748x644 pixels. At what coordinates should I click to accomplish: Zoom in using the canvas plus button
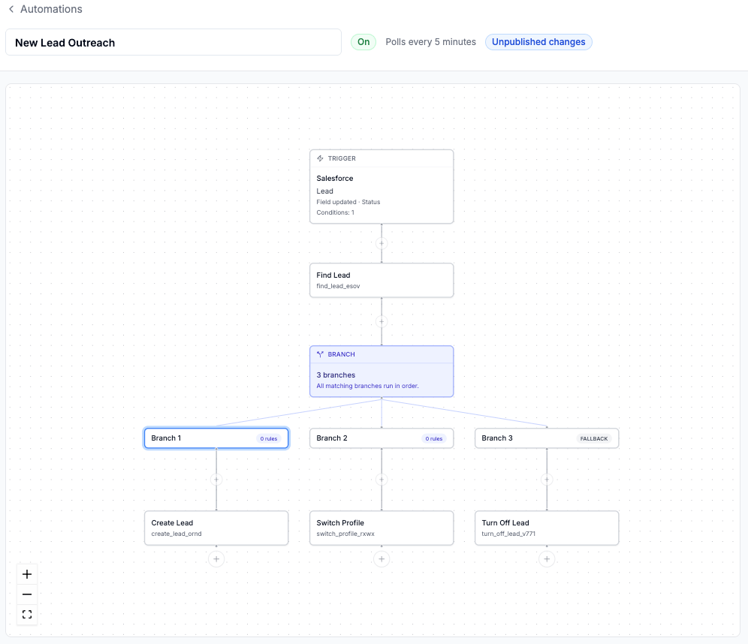tap(27, 574)
